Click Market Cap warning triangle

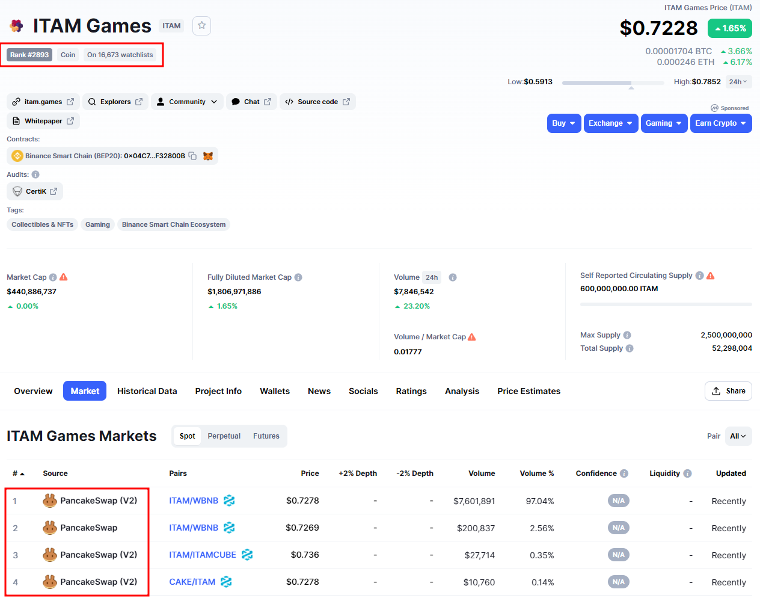(64, 277)
